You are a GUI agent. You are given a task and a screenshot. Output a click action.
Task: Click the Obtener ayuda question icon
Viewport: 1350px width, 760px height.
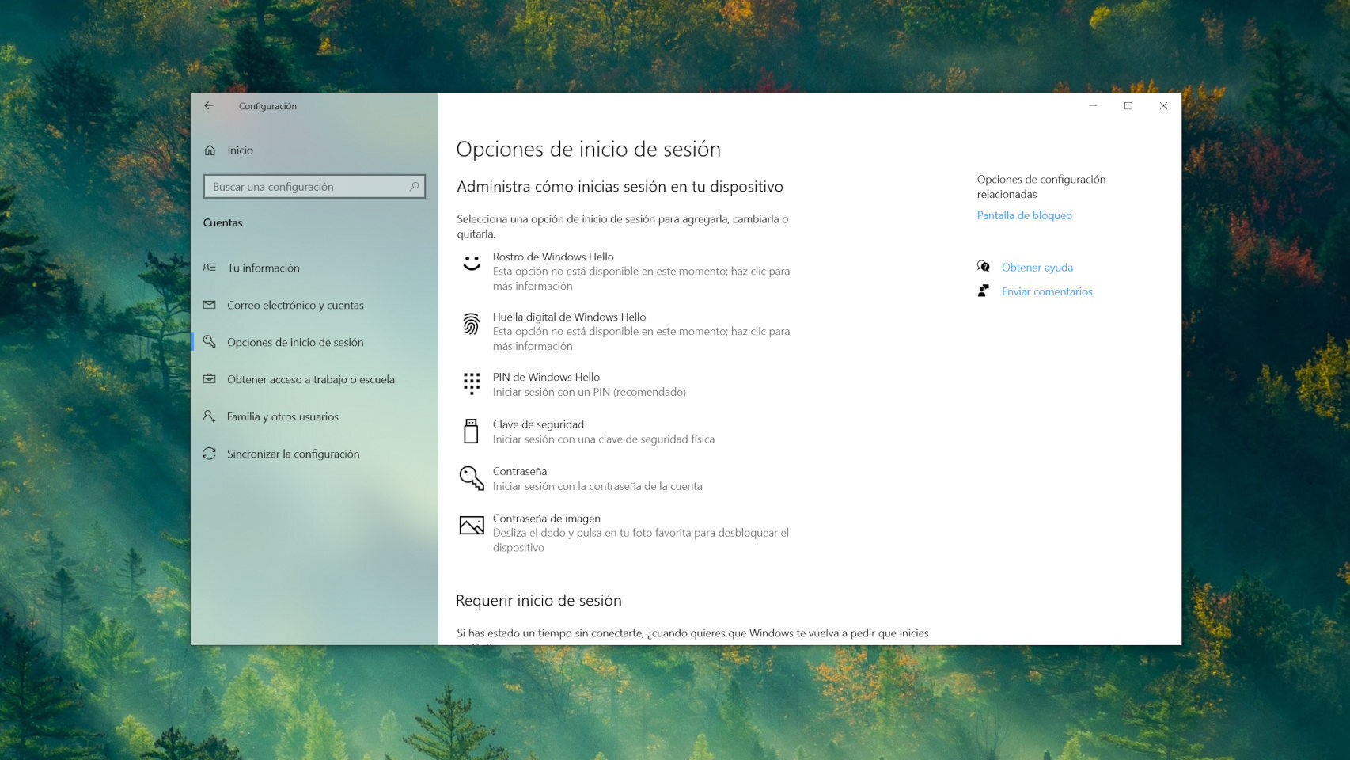tap(984, 267)
